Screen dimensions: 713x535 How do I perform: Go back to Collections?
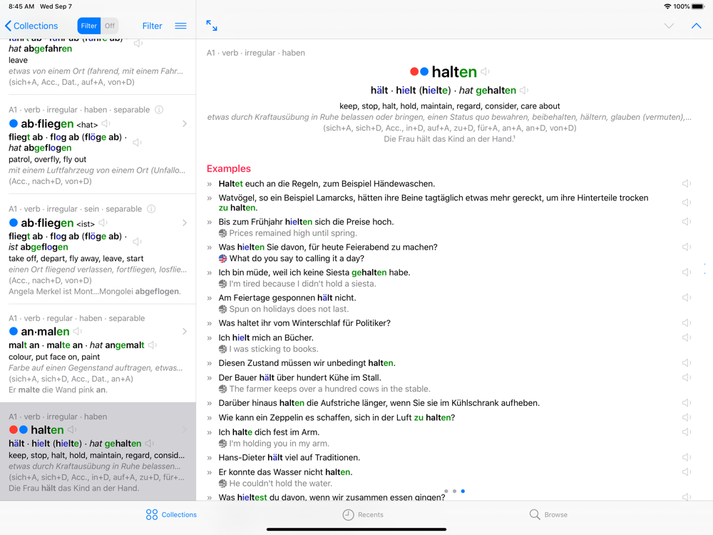pos(31,26)
